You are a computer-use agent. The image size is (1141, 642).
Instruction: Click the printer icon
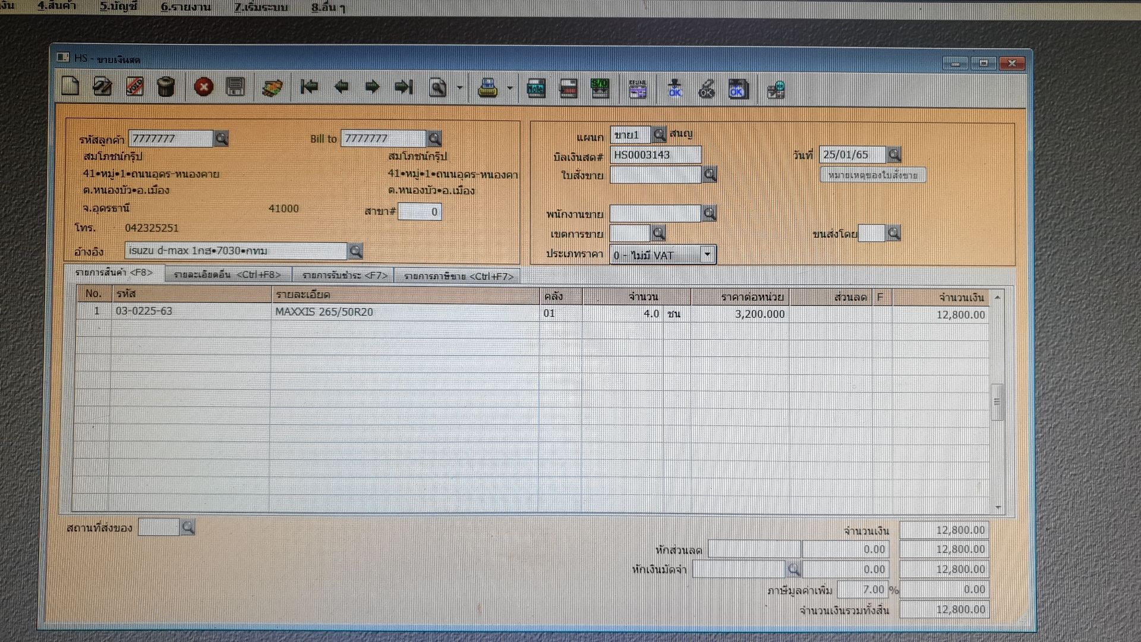[x=487, y=89]
